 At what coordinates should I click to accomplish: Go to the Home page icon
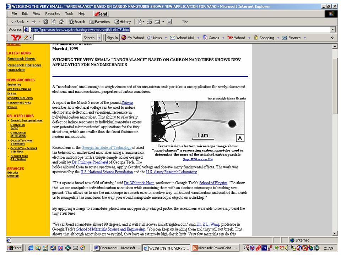point(61,22)
